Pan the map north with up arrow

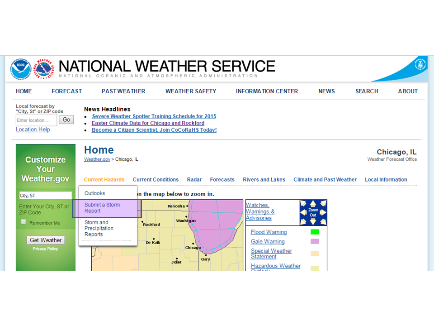coord(313,204)
